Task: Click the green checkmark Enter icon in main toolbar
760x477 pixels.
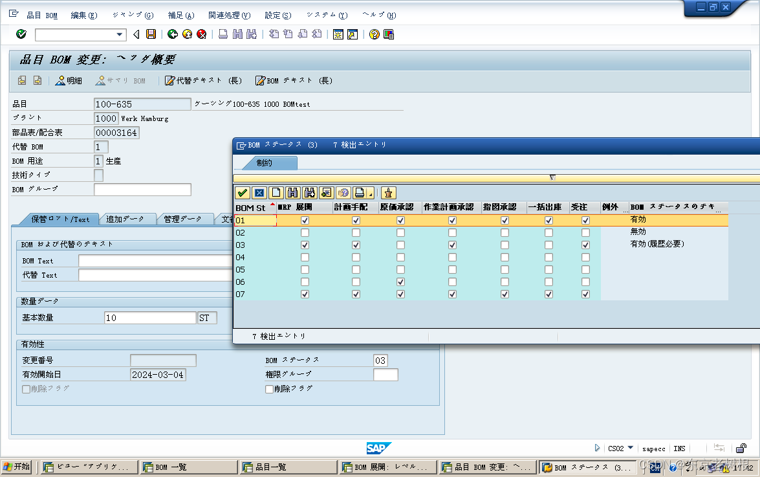Action: pos(21,34)
